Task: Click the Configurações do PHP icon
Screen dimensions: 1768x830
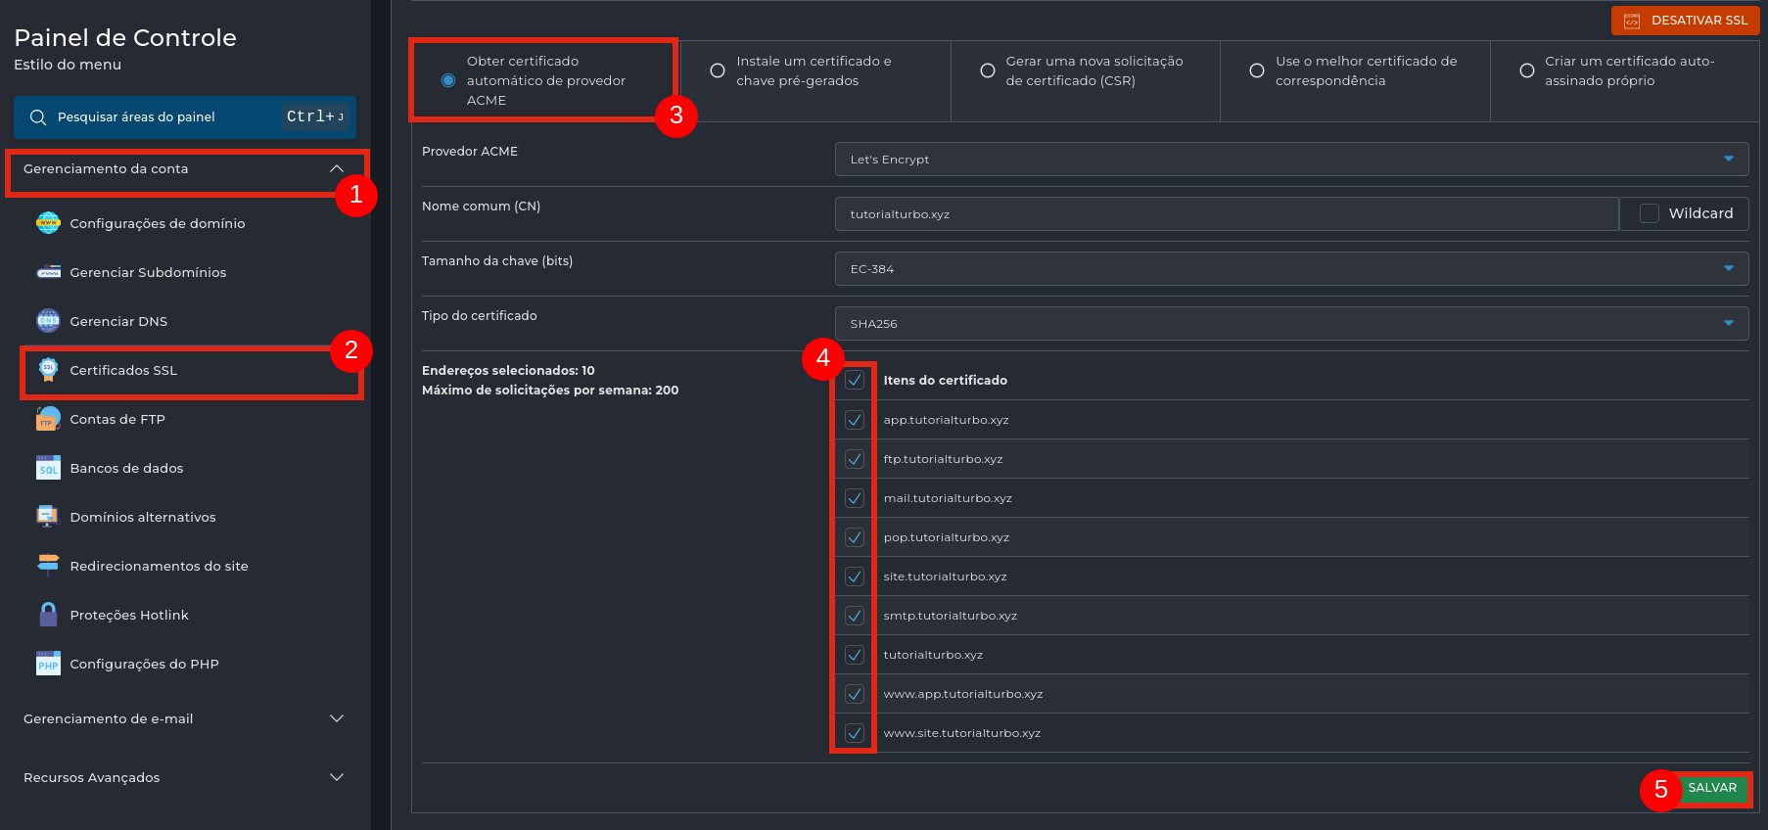Action: click(48, 664)
